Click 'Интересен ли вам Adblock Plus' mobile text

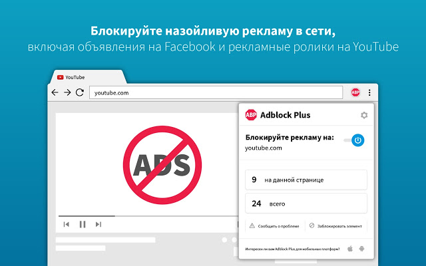(x=292, y=249)
